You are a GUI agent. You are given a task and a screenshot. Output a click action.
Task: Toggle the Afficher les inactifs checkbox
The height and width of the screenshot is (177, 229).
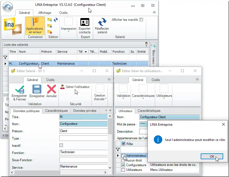(141, 20)
